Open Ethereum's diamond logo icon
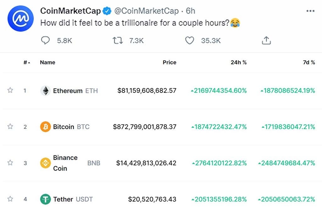Viewport: 322px width, 214px height. click(45, 91)
